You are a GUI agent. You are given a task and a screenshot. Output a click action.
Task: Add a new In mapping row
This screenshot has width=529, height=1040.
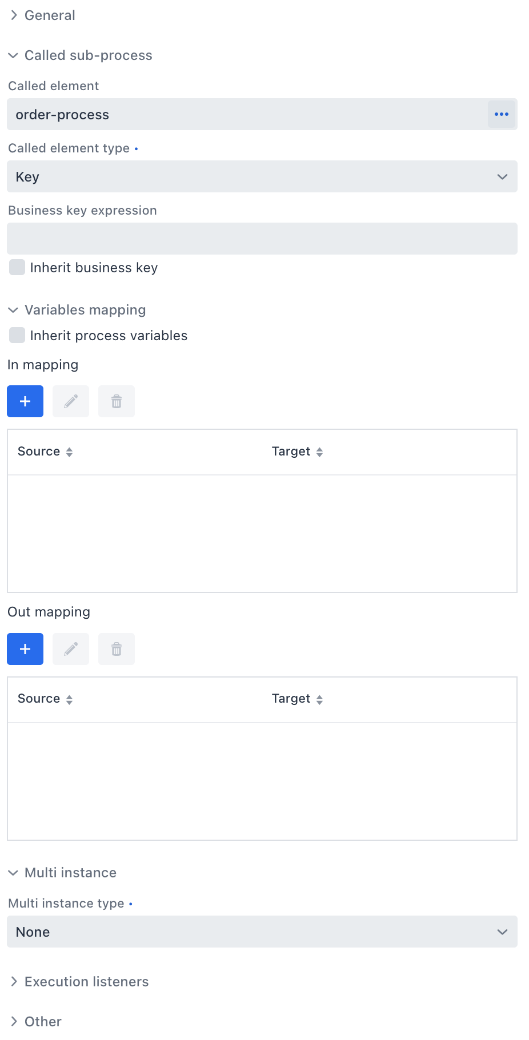point(25,401)
